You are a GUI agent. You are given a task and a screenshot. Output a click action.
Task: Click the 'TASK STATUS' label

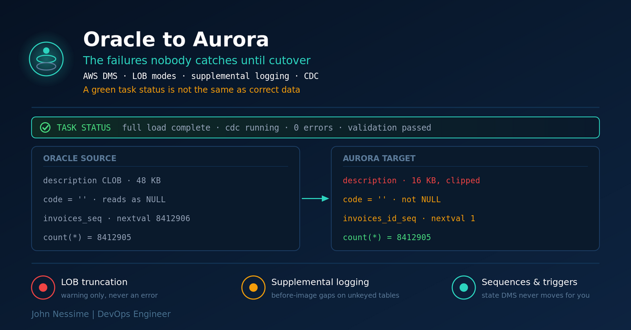pyautogui.click(x=84, y=128)
